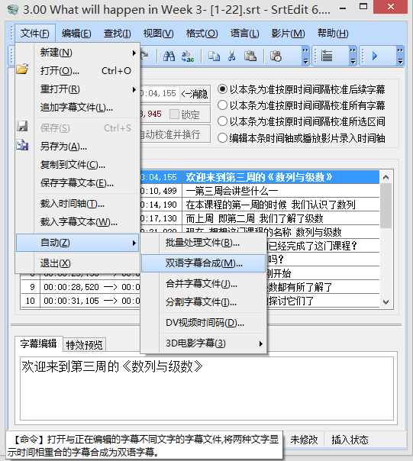Click scroll-up arrow of subtitle list

(x=386, y=177)
